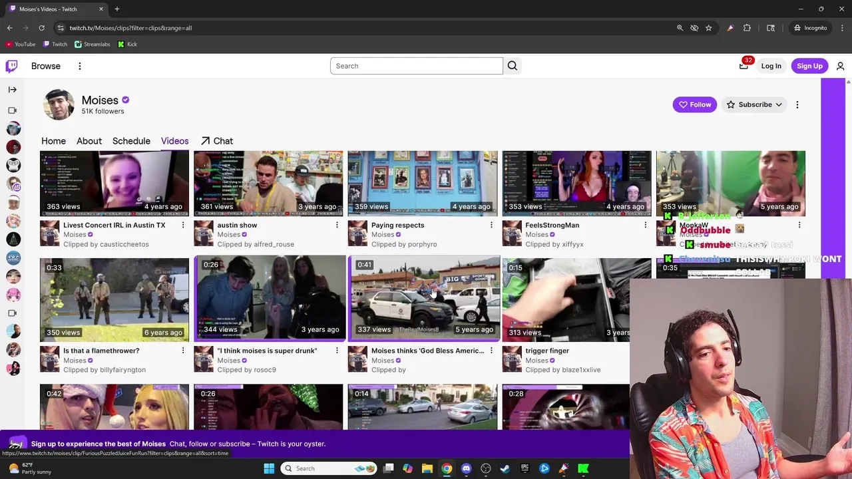Open the Twitch bookmark in bookmarks bar
Screen dimensions: 852x479
click(55, 45)
